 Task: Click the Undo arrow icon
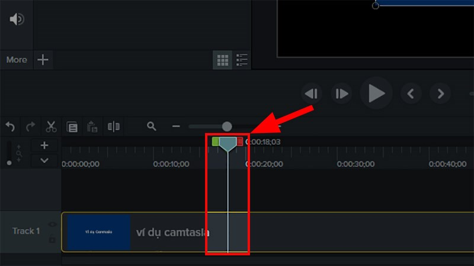pos(10,126)
